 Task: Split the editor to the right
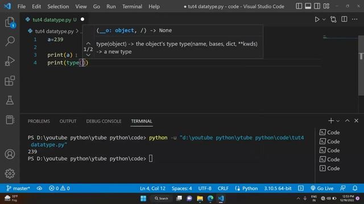(x=344, y=19)
